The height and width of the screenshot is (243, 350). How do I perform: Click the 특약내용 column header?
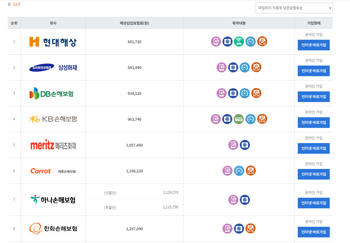[x=239, y=23]
